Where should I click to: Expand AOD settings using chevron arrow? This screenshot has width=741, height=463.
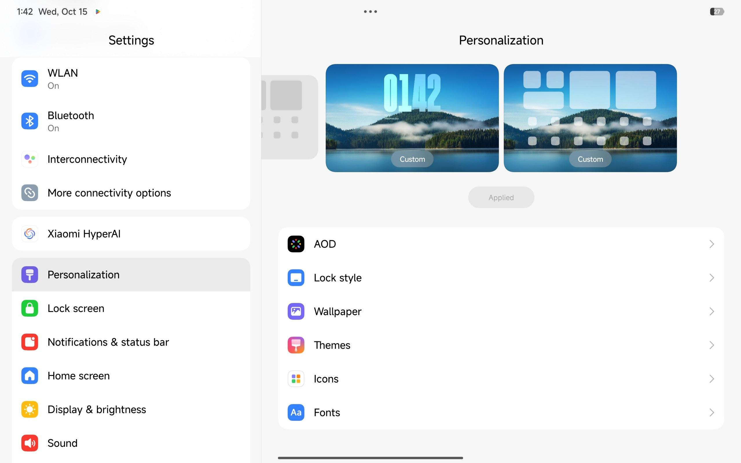[x=711, y=244]
